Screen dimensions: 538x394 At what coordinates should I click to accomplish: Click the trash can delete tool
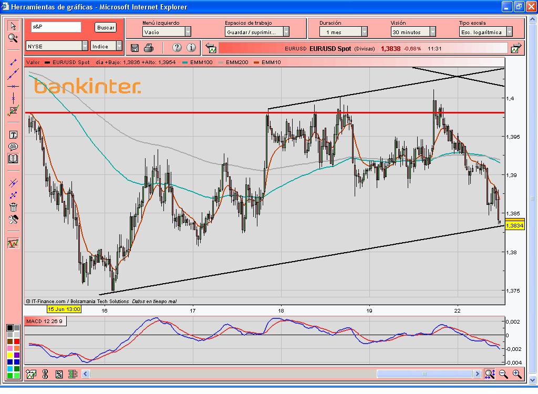(13, 207)
